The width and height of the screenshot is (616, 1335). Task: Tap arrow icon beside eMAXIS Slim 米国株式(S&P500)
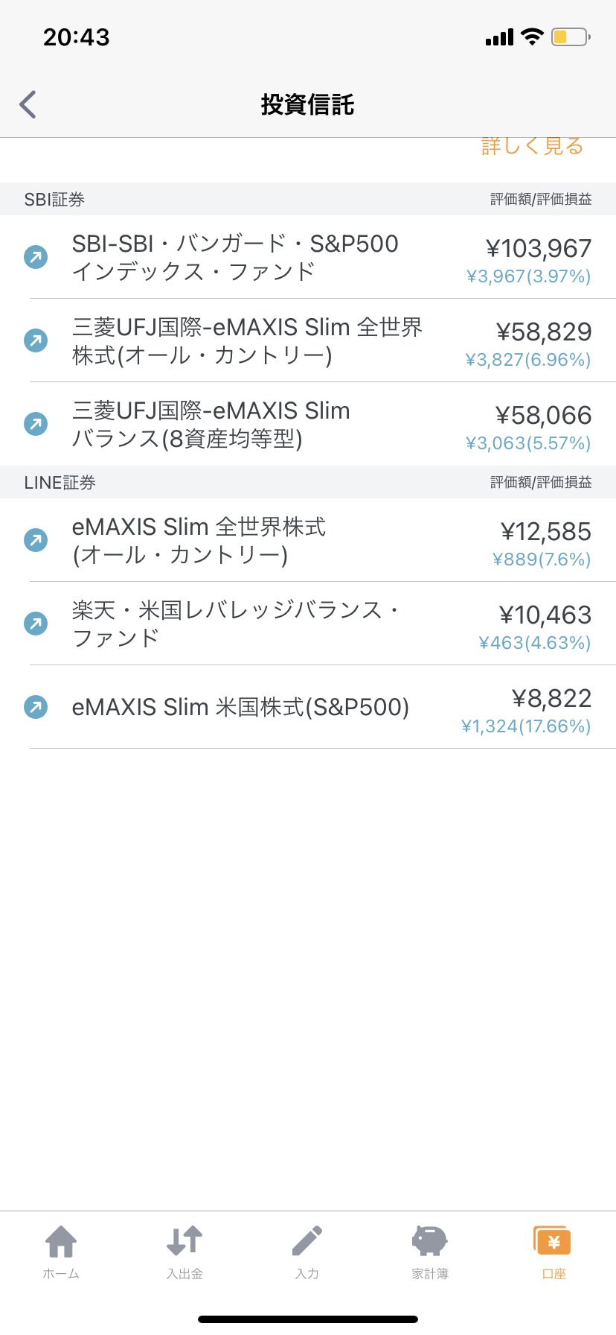coord(36,706)
